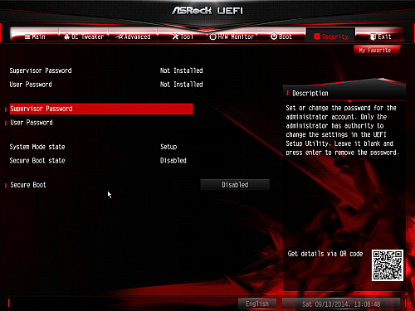Image resolution: width=415 pixels, height=311 pixels.
Task: Go to the Tool tab
Action: pyautogui.click(x=183, y=36)
